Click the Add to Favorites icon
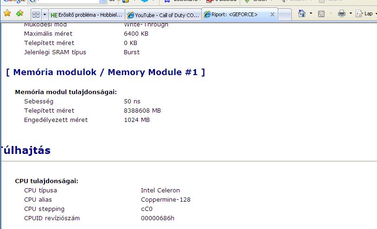The height and width of the screenshot is (229, 377). click(x=20, y=13)
